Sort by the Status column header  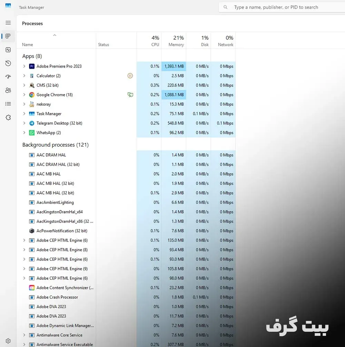116,40
